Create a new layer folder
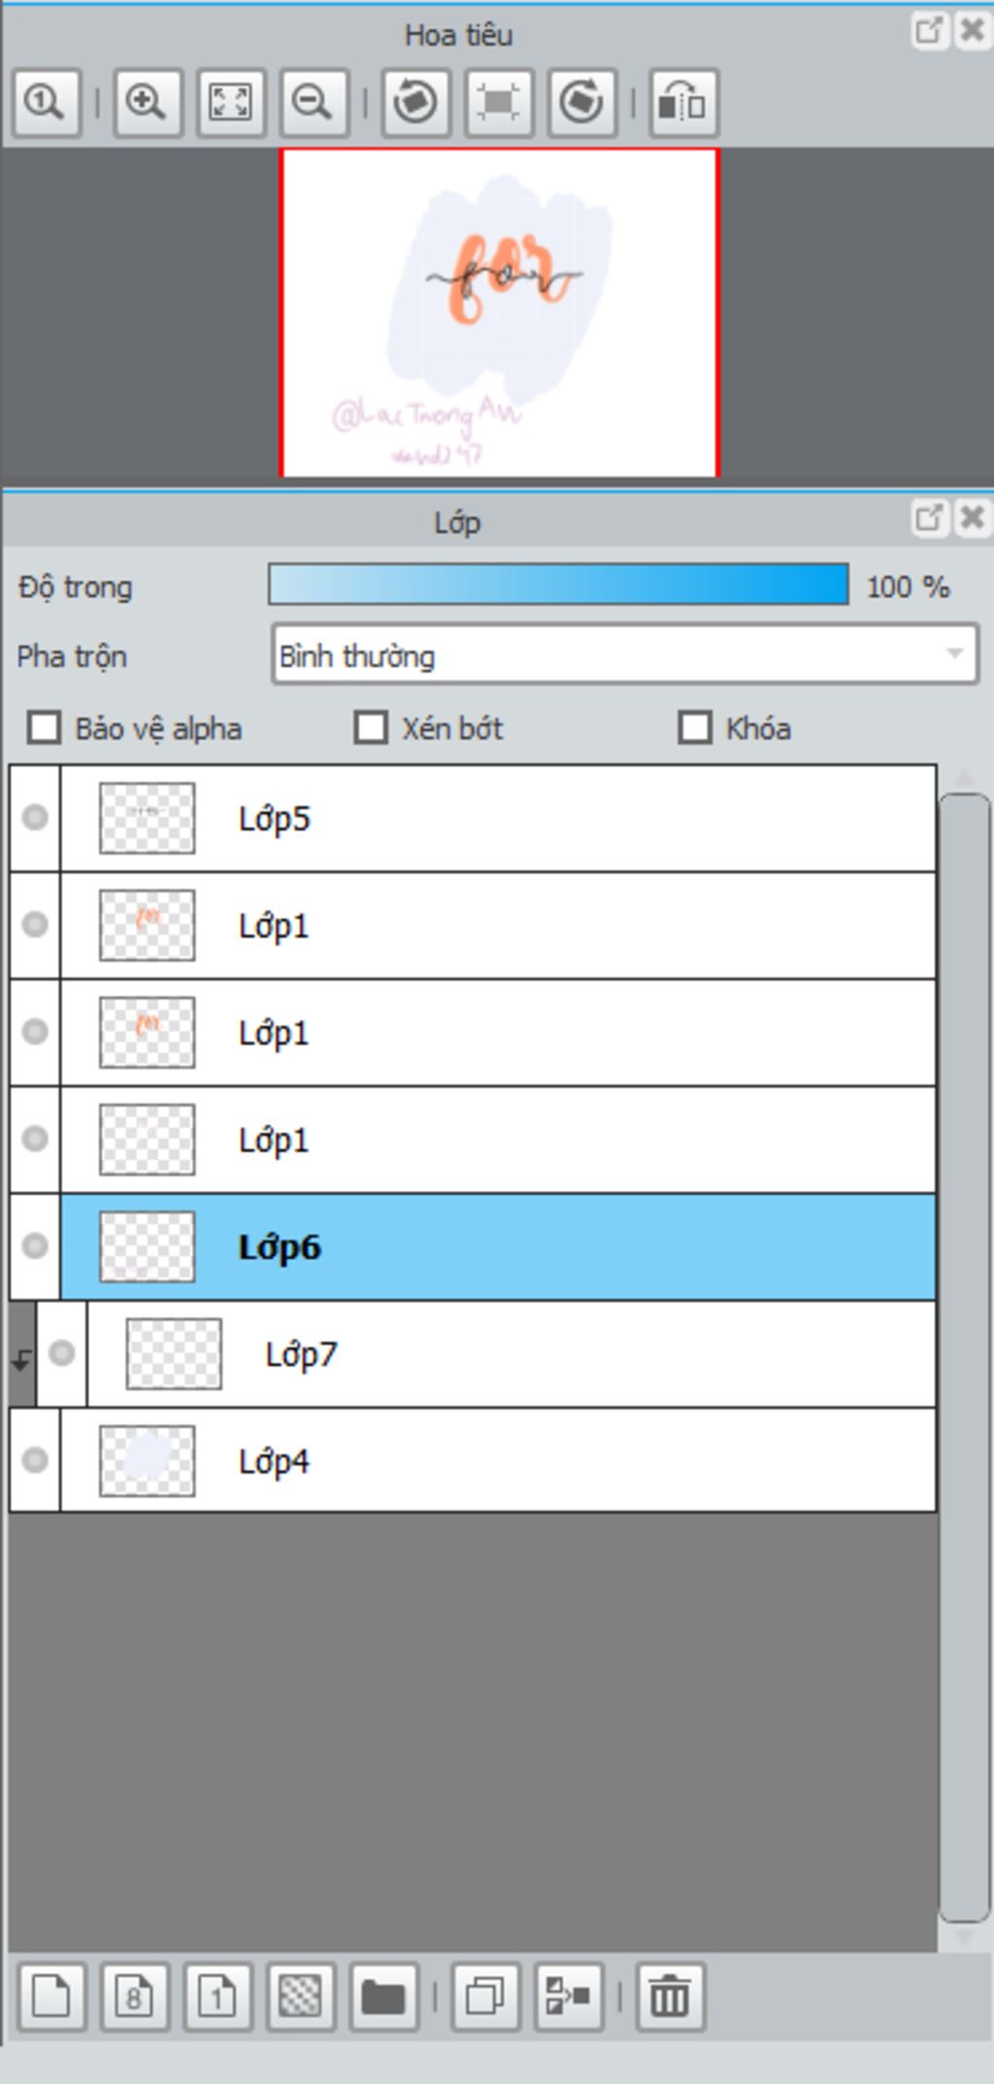The image size is (994, 2084). (x=383, y=1997)
